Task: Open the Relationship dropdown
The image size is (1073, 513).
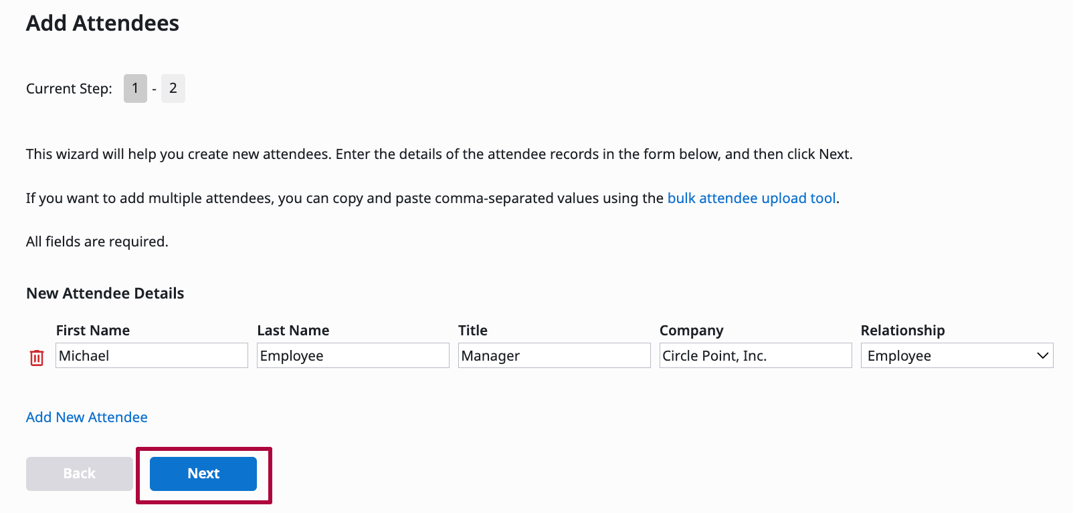Action: (x=957, y=356)
